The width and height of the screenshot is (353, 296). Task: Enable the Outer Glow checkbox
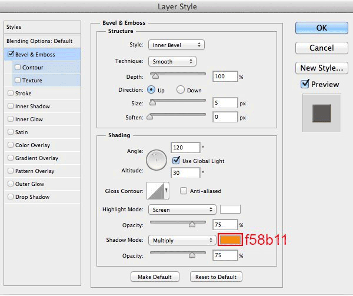(x=11, y=184)
